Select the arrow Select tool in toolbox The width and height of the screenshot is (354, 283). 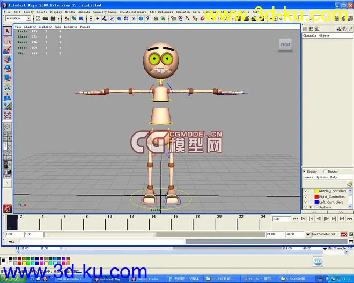click(8, 31)
